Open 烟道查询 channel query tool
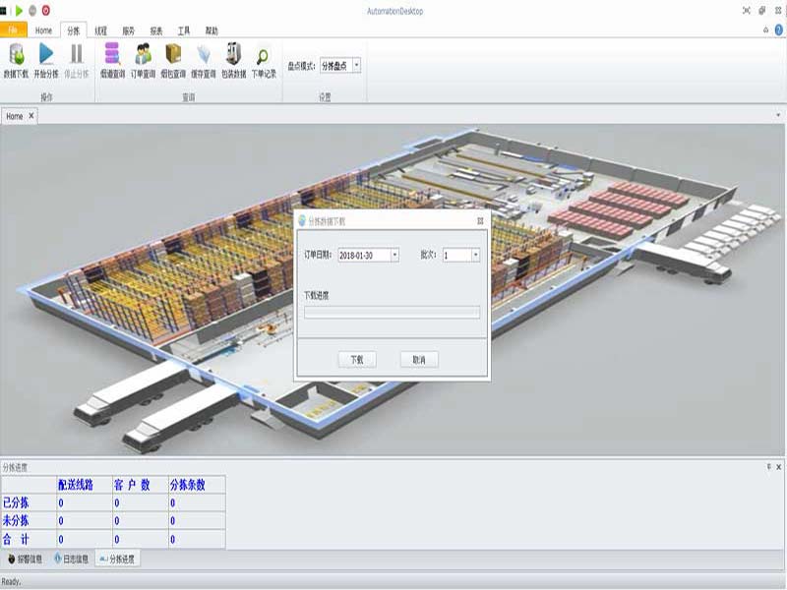This screenshot has width=787, height=590. click(x=112, y=58)
